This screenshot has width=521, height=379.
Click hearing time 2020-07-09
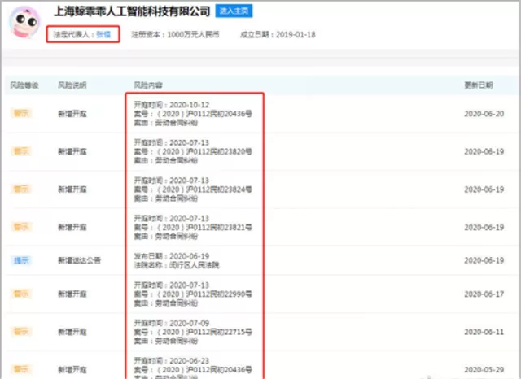coord(190,323)
